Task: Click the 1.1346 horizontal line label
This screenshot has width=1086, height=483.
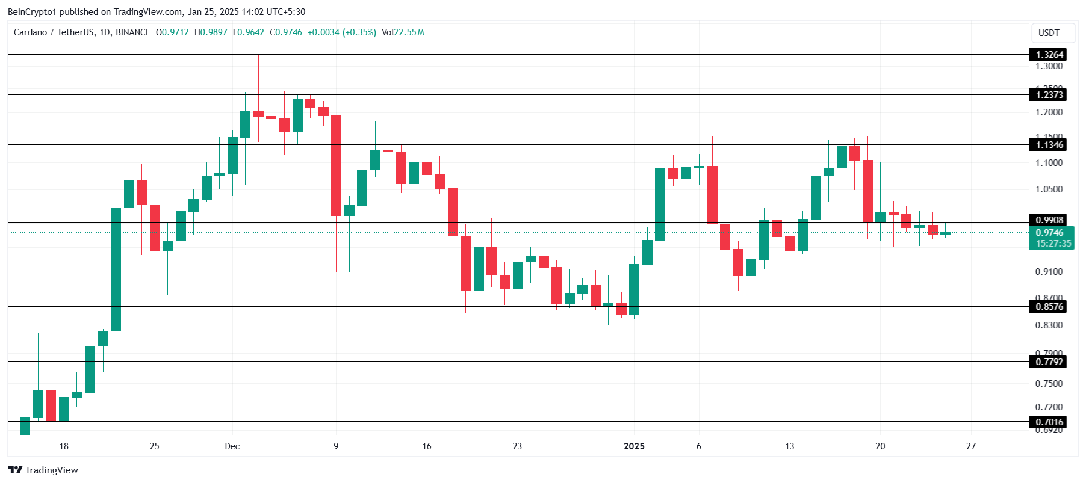Action: click(x=1048, y=144)
